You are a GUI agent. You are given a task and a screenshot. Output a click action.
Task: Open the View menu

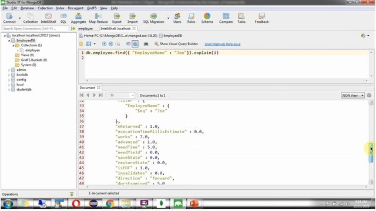[103, 8]
